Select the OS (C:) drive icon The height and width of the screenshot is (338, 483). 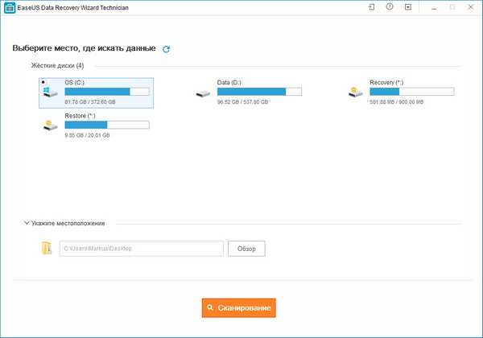click(x=50, y=93)
